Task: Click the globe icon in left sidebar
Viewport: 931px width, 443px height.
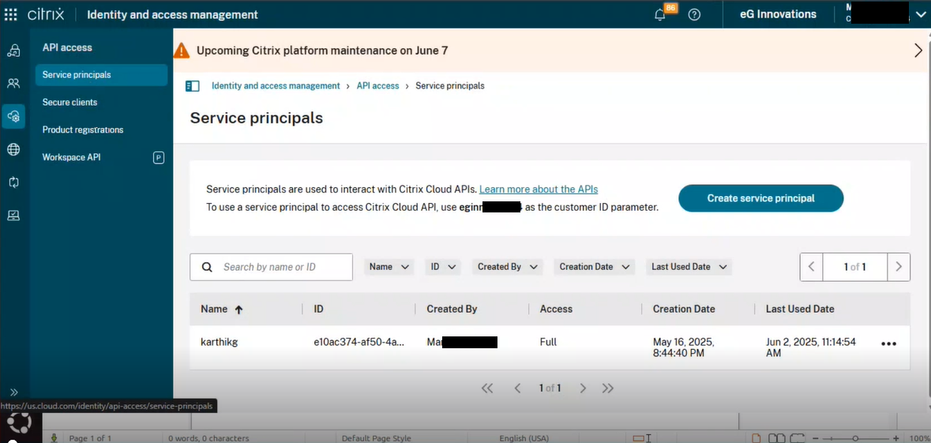Action: tap(13, 149)
